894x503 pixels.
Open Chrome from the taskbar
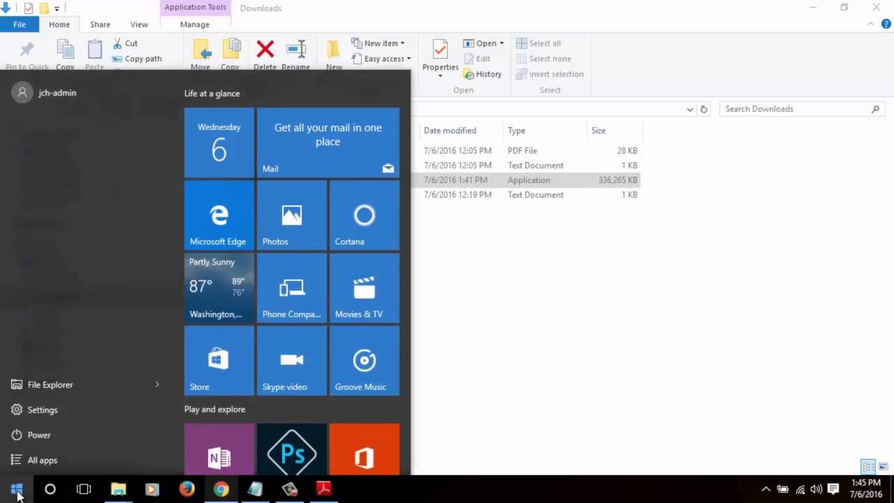[221, 489]
